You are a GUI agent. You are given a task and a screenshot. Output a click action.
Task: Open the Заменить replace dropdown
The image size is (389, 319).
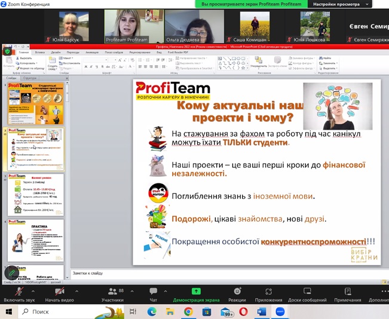329,63
